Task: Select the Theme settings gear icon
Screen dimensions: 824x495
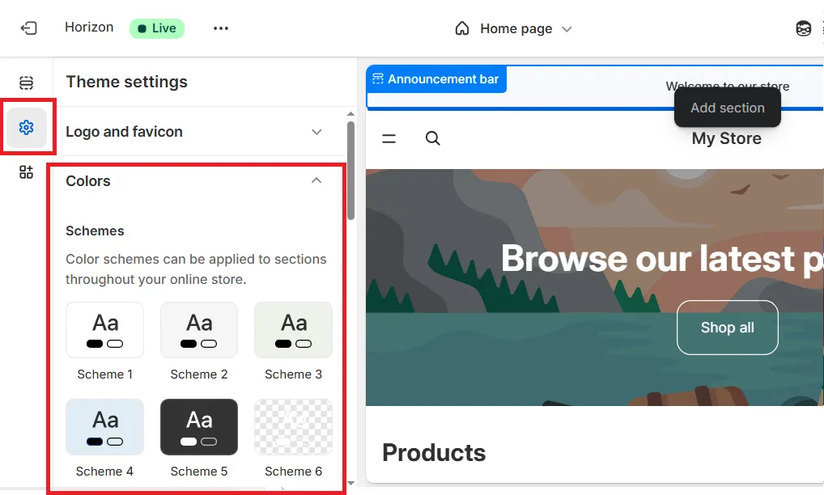Action: (x=27, y=128)
